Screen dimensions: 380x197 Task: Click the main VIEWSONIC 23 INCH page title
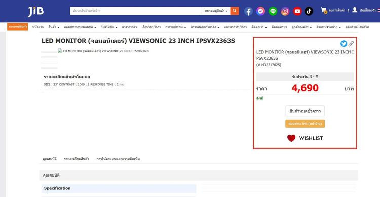(x=138, y=41)
